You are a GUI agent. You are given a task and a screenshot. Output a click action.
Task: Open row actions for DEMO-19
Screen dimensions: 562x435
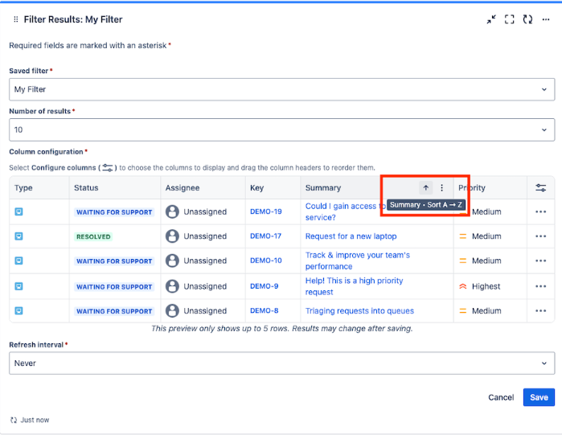(x=540, y=211)
